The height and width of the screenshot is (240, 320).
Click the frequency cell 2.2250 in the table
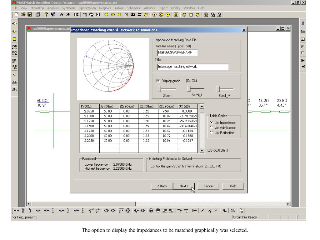click(90, 141)
